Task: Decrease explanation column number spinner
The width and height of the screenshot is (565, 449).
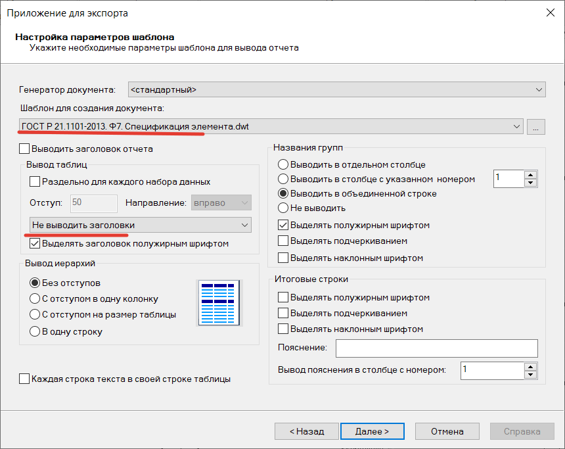Action: point(531,374)
